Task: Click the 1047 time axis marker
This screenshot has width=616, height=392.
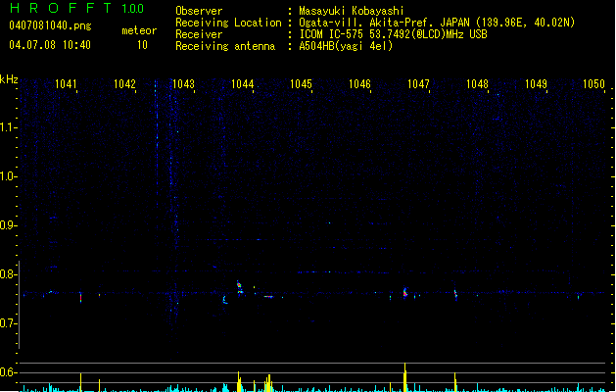Action: (418, 84)
